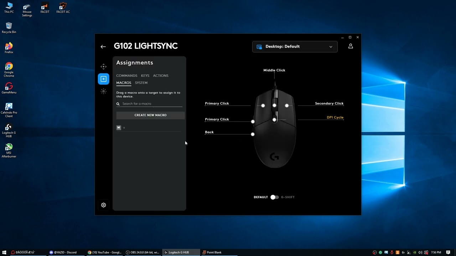Select the right button node on the mouse

click(287, 106)
